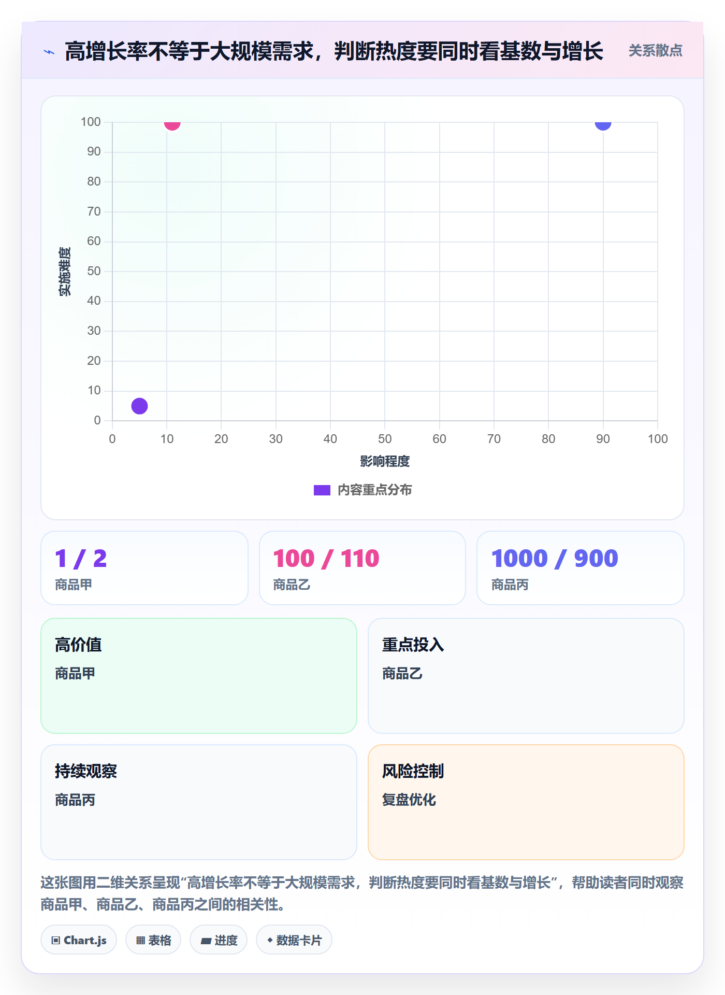Click the 风险控制 quadrant card
This screenshot has width=725, height=995.
(x=526, y=802)
